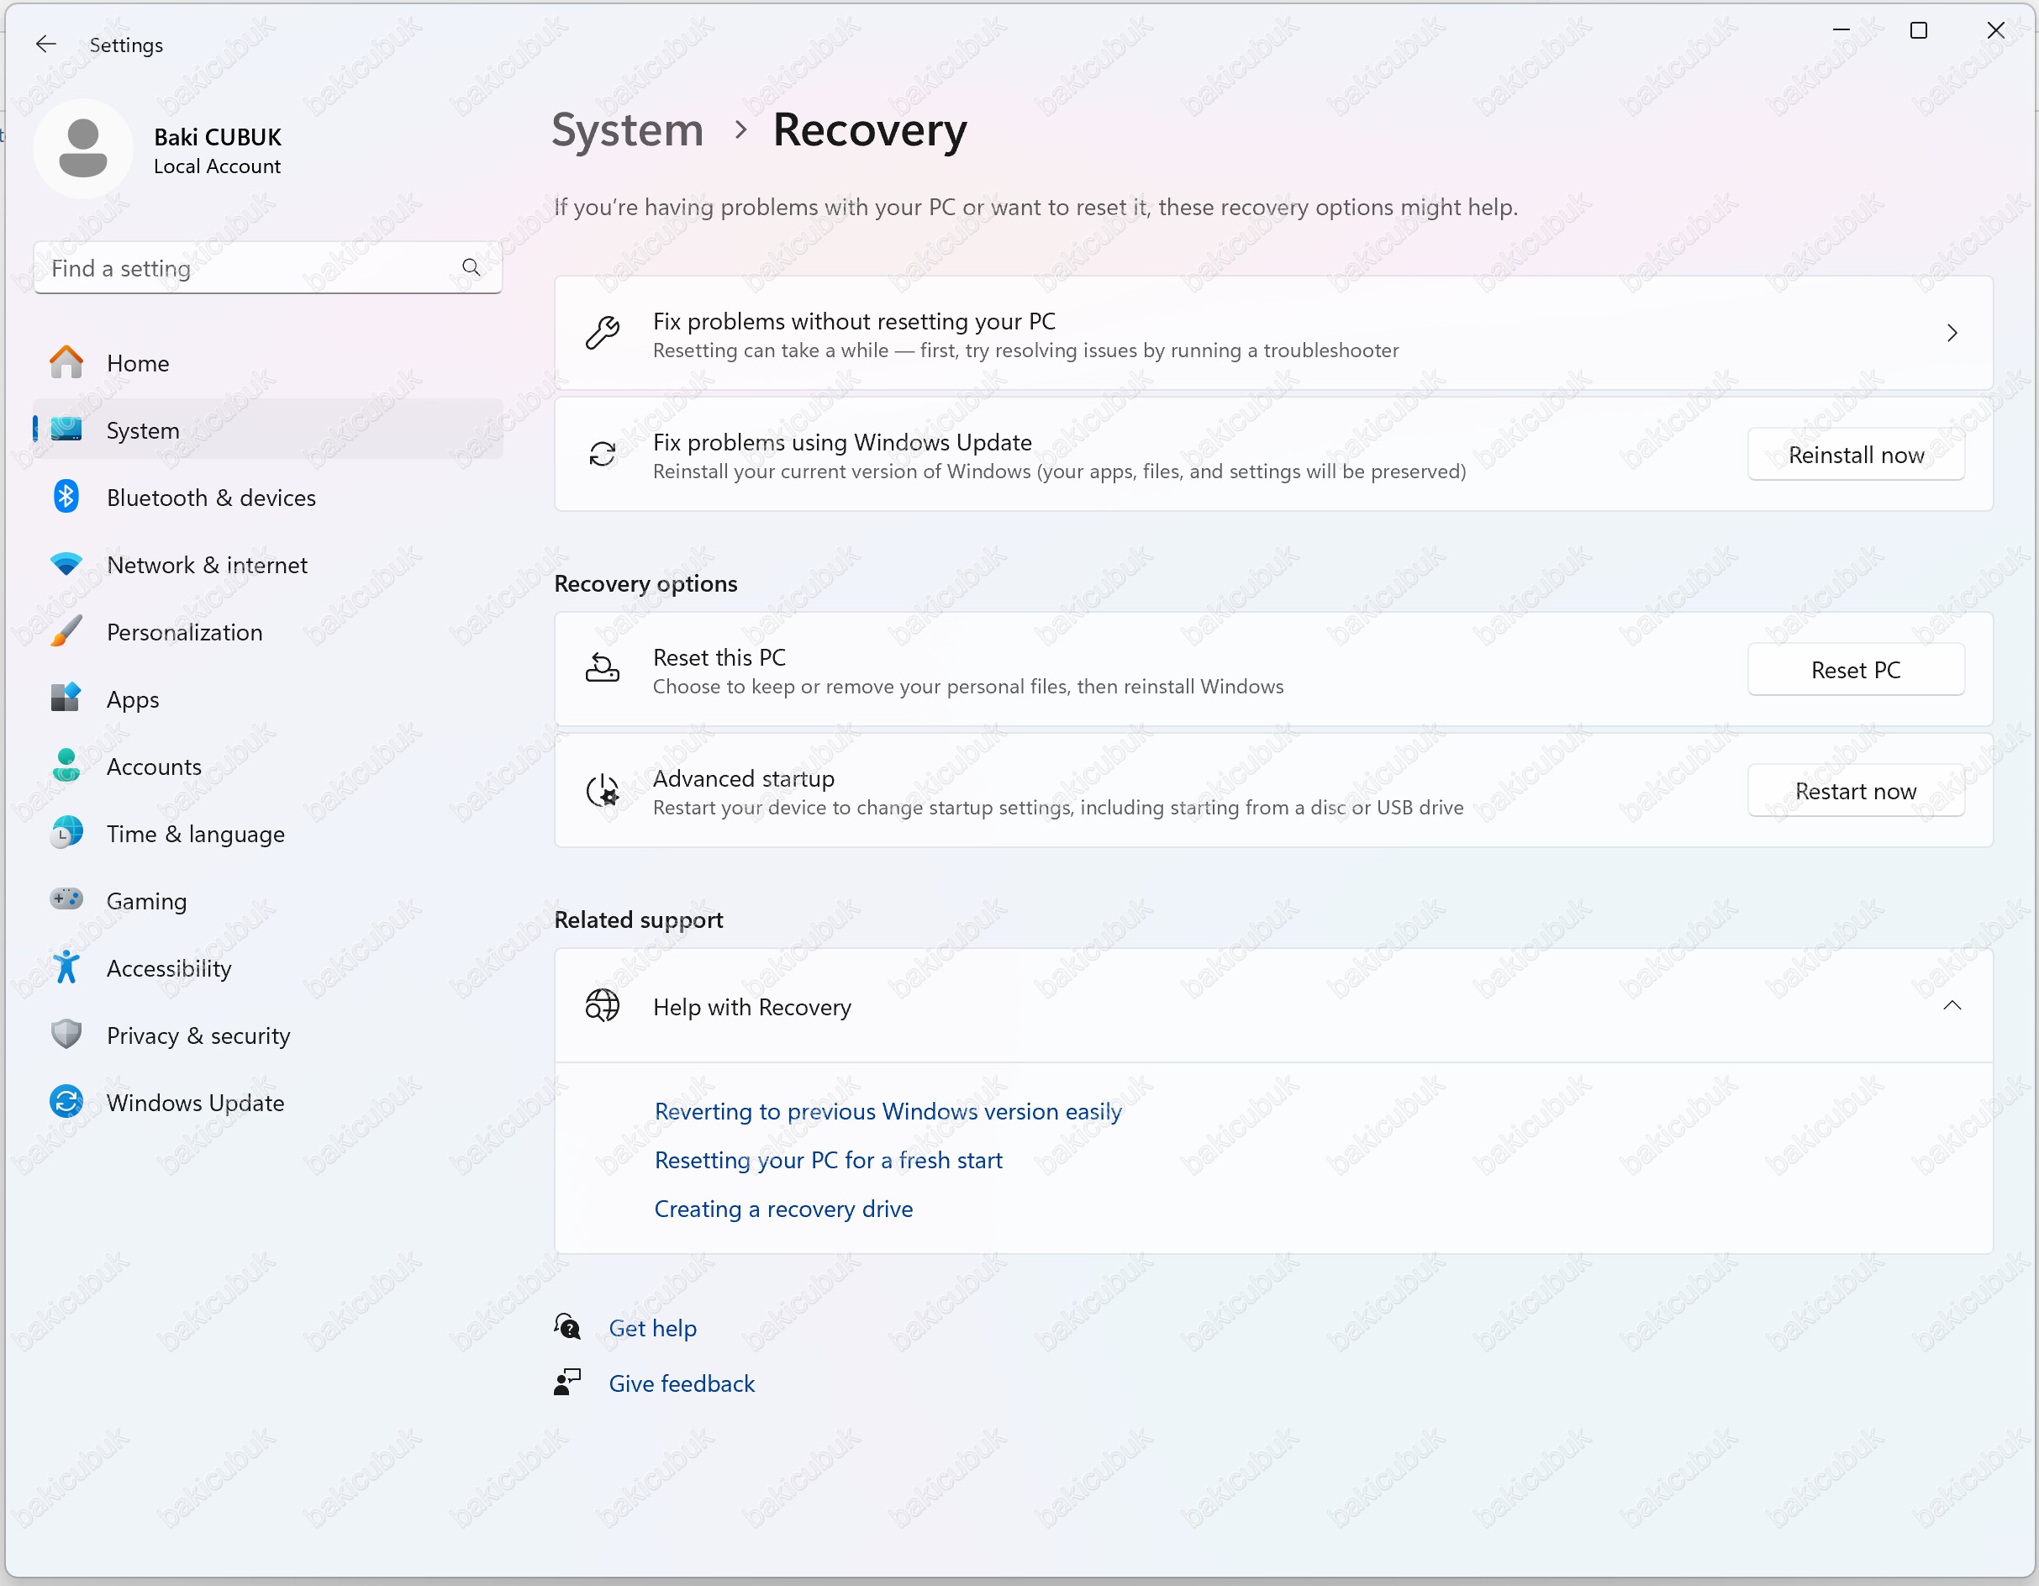Image resolution: width=2039 pixels, height=1586 pixels.
Task: Click the Give feedback person icon
Action: [567, 1383]
